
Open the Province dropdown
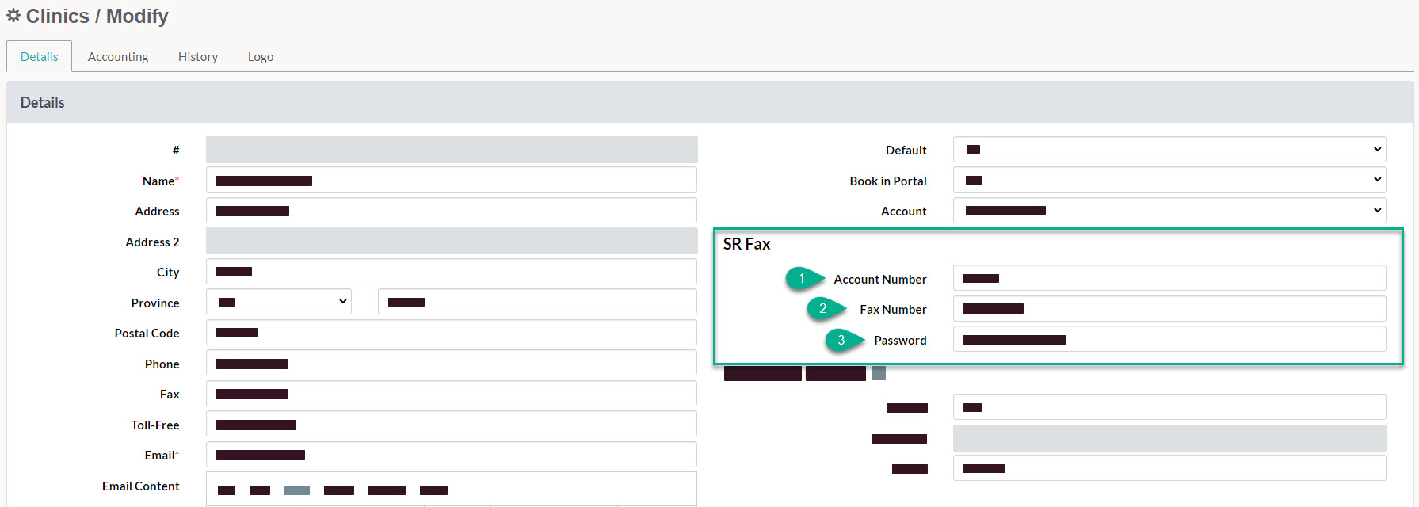(279, 302)
